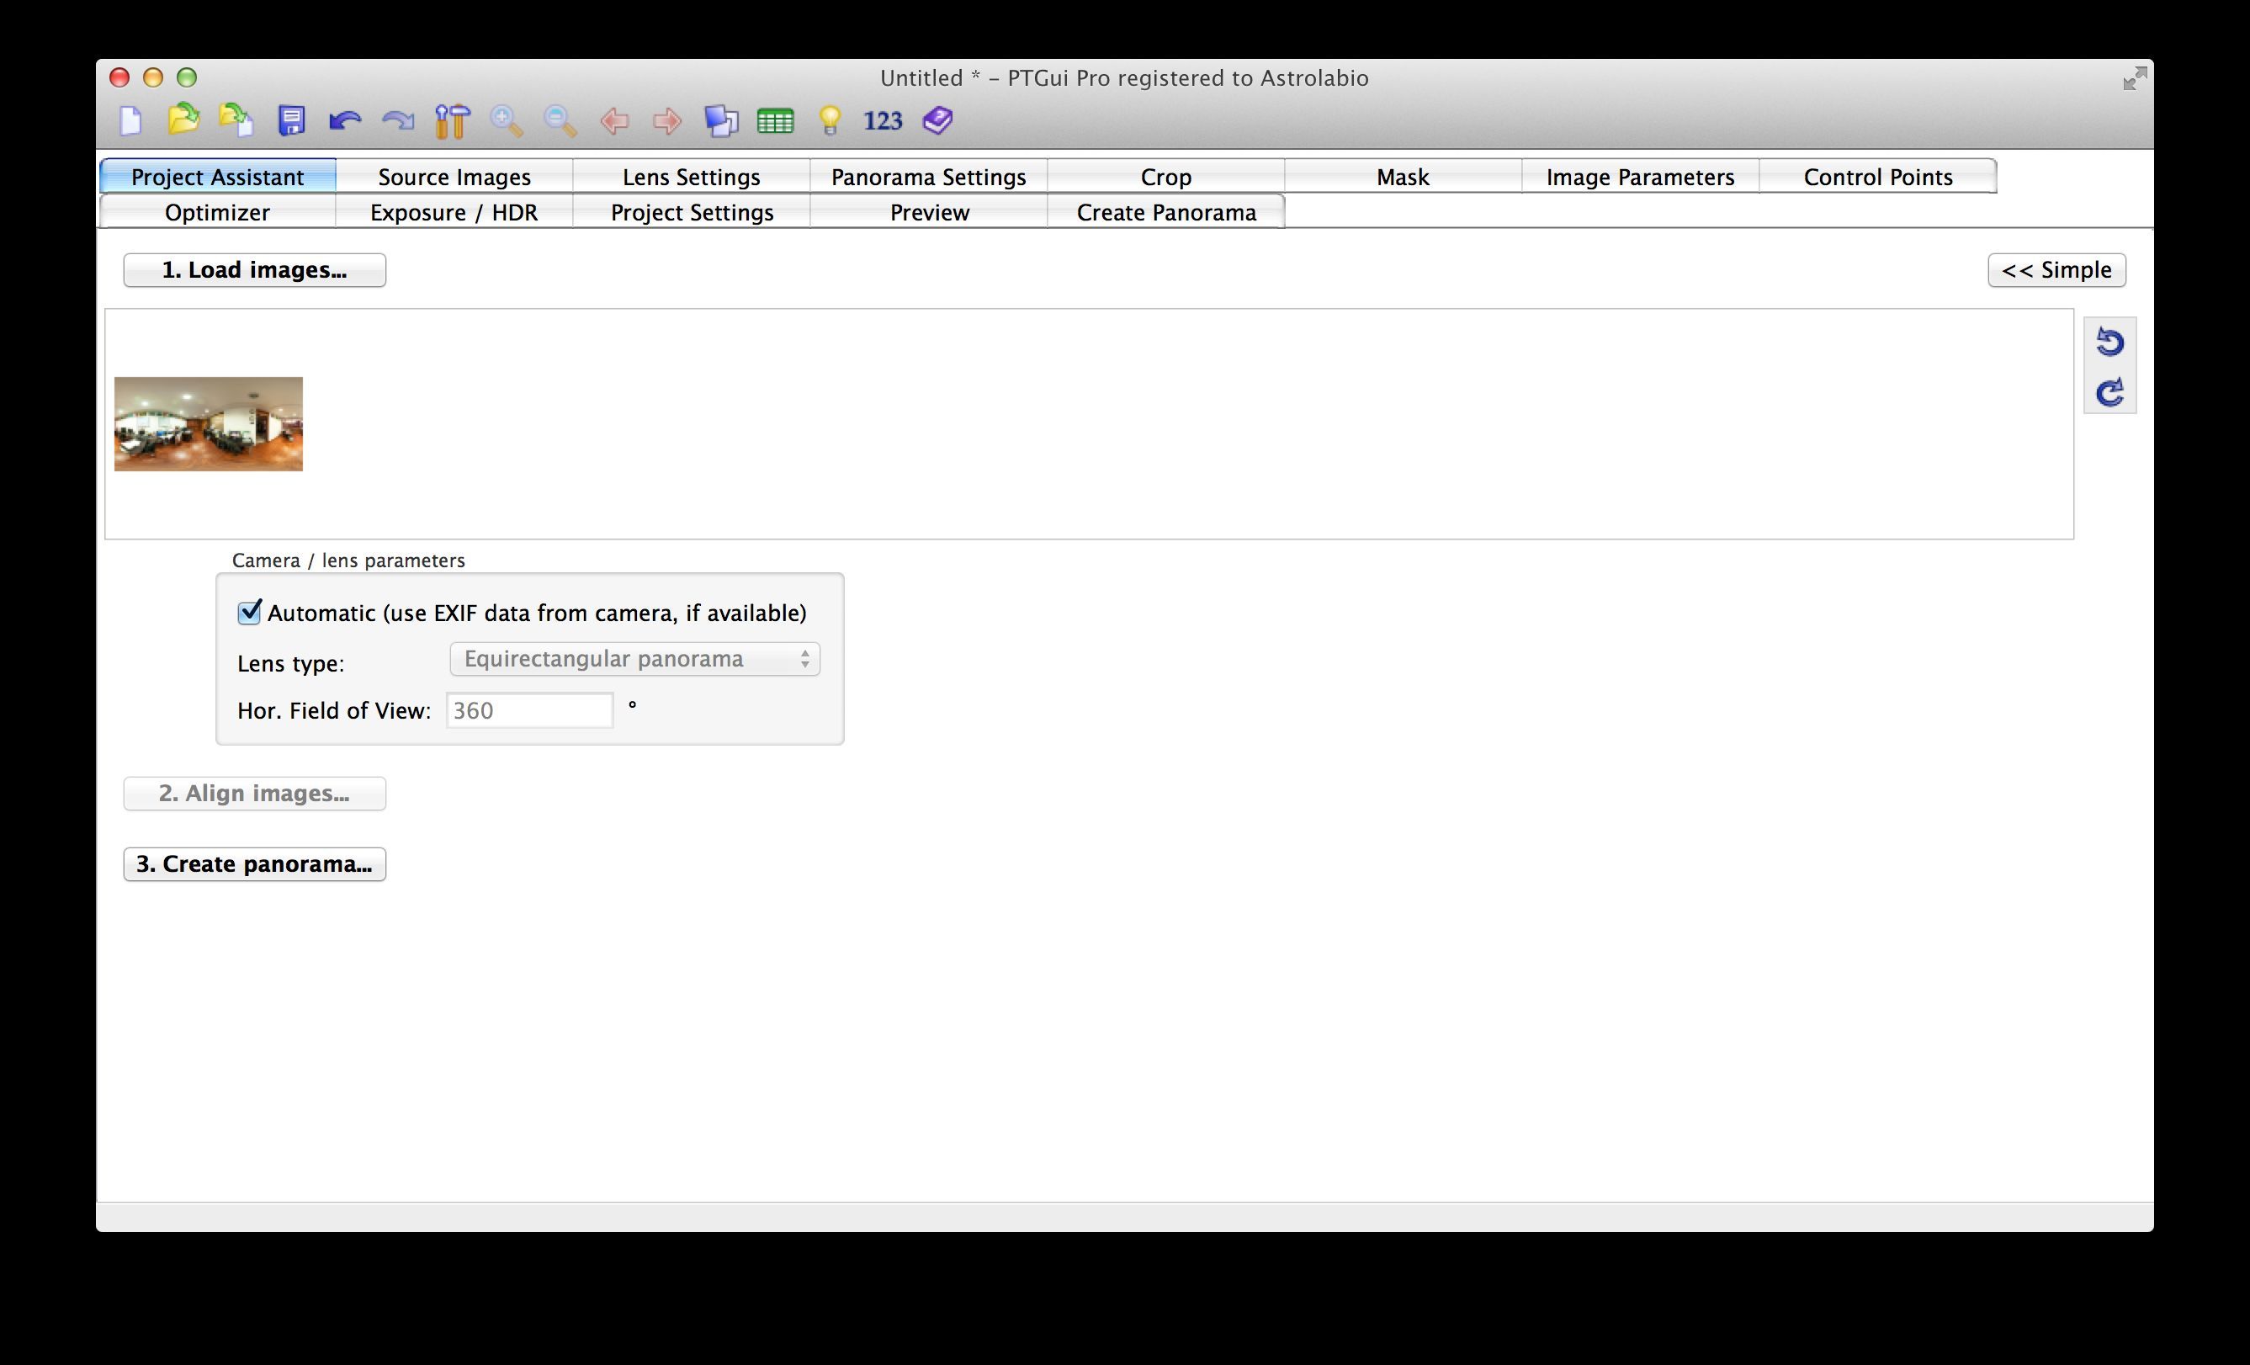Select the Crop tab
This screenshot has height=1365, width=2250.
1166,176
